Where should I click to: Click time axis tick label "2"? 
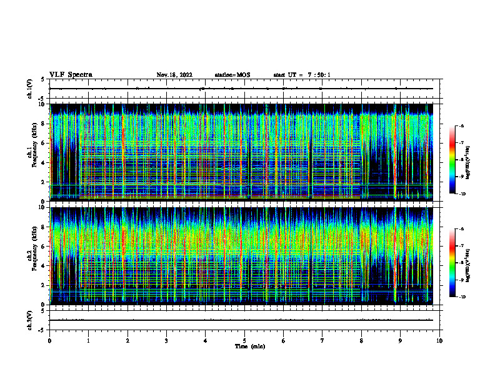127,341
